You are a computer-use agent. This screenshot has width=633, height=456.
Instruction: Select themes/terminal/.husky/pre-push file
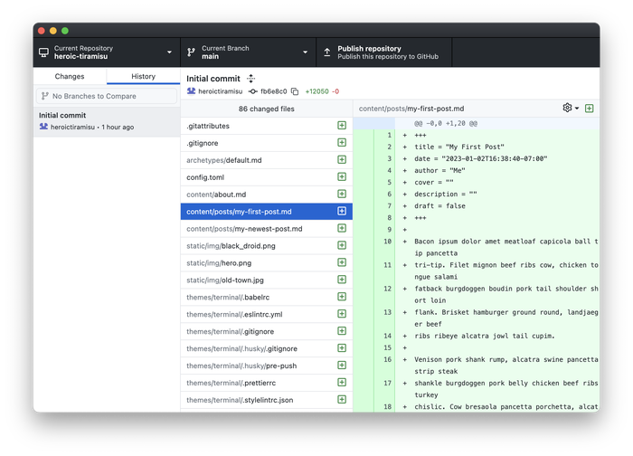coord(267,366)
